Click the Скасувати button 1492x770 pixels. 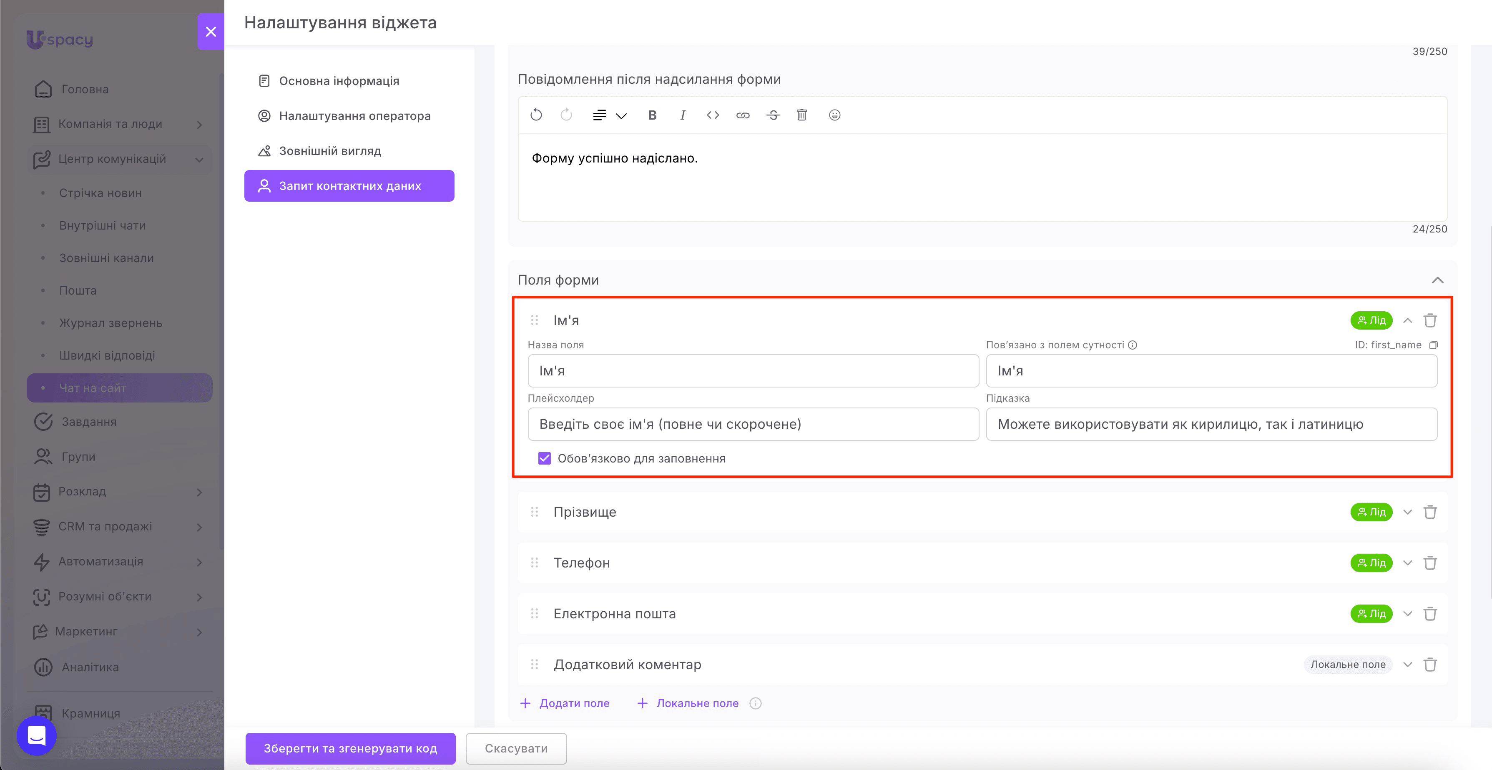[x=516, y=749]
